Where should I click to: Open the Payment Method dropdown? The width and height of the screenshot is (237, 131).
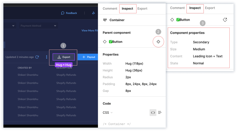pyautogui.click(x=38, y=26)
